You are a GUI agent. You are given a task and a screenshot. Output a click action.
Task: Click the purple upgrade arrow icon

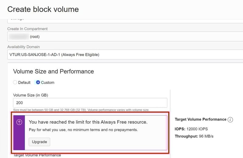point(19,122)
